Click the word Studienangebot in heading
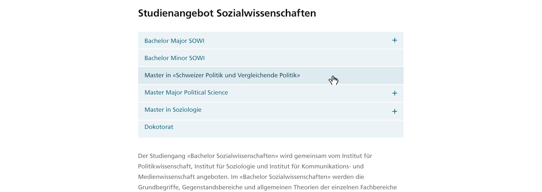 (176, 13)
